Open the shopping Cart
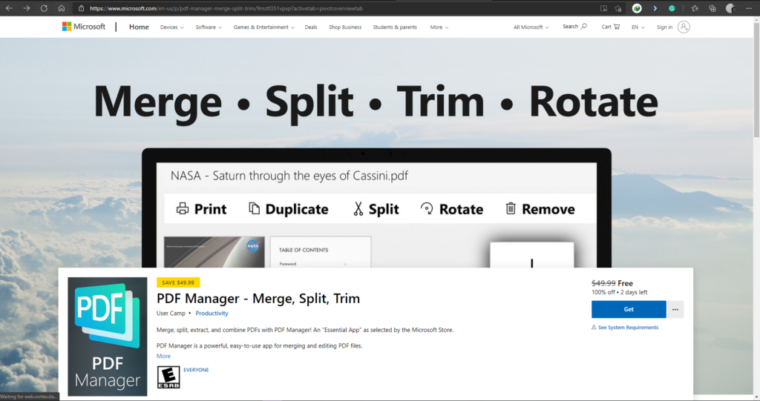This screenshot has width=760, height=401. [611, 27]
